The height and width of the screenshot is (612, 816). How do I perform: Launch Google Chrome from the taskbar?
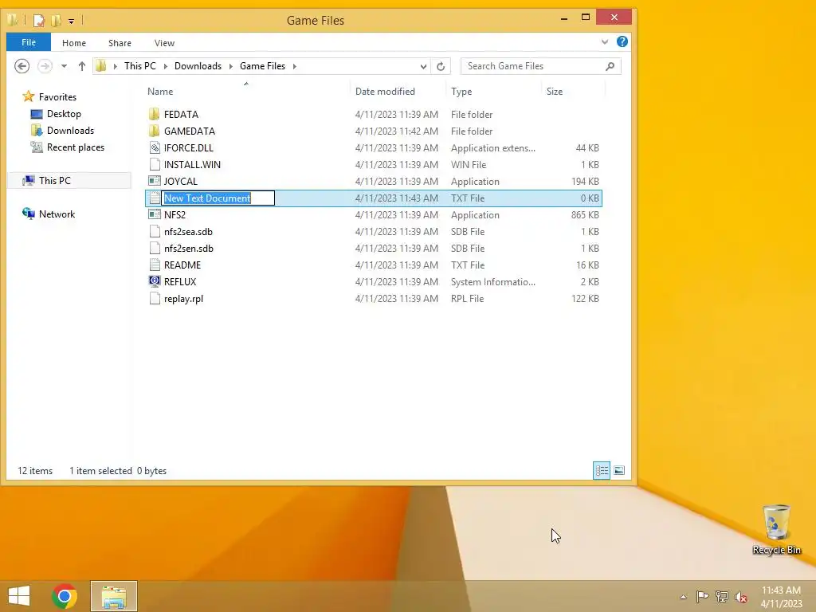pos(65,596)
